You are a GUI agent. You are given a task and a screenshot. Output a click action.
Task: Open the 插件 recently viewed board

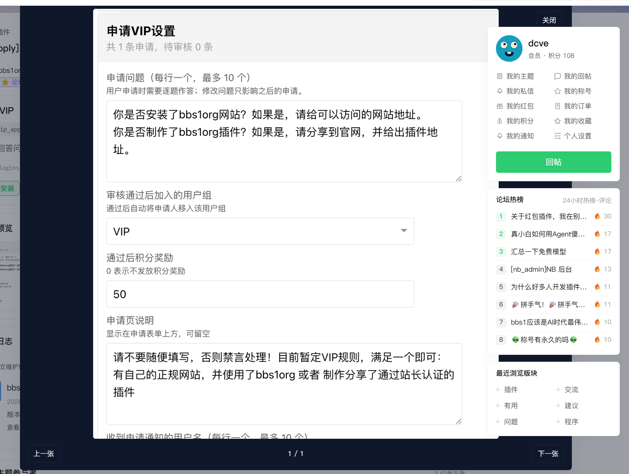[511, 390]
